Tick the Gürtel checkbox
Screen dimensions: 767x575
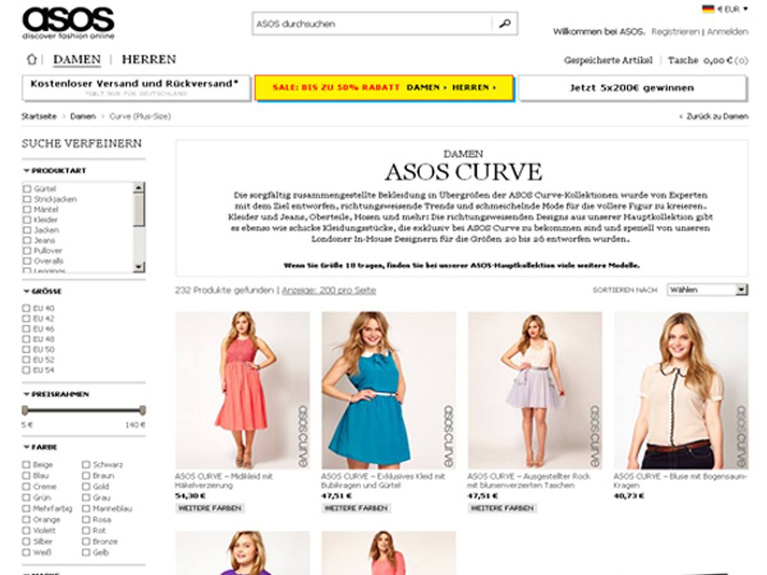tap(27, 189)
